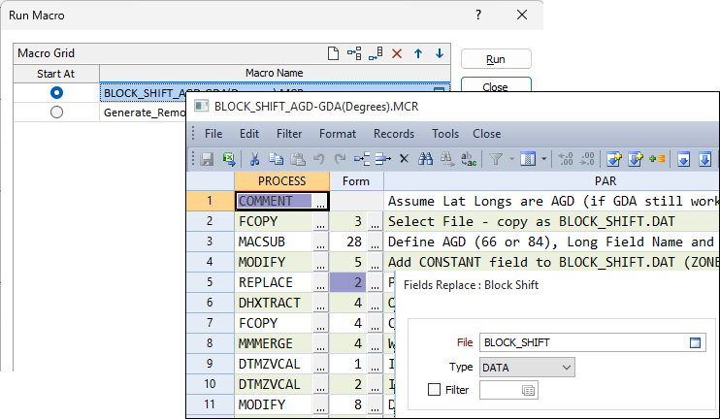
Task: Click the green plus add field icon
Action: [x=657, y=159]
